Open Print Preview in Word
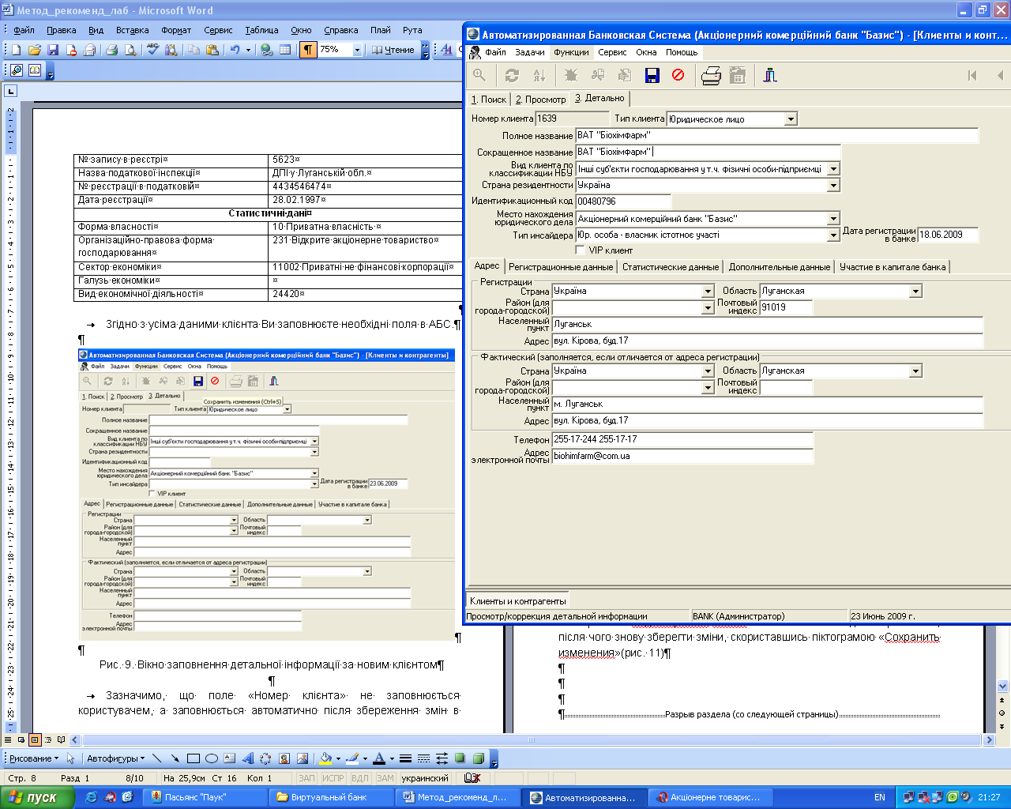 pyautogui.click(x=130, y=50)
